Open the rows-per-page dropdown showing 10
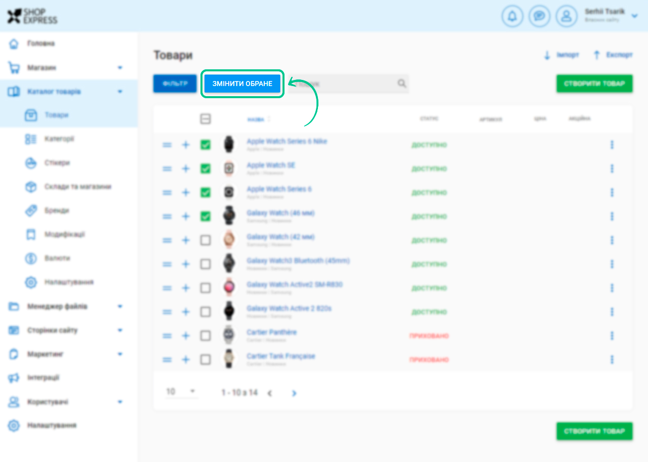The image size is (648, 462). (181, 392)
